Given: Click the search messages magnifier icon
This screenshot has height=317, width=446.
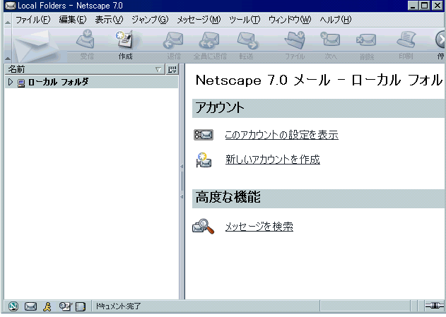Looking at the screenshot, I should 203,227.
